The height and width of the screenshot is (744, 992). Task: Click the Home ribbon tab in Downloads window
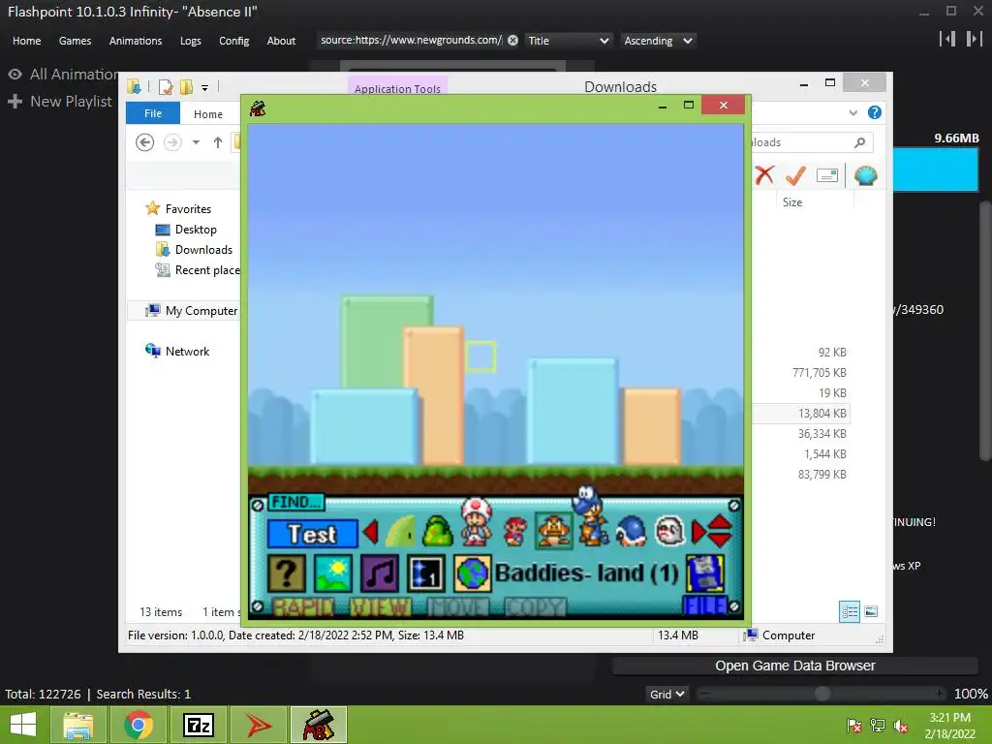[208, 114]
